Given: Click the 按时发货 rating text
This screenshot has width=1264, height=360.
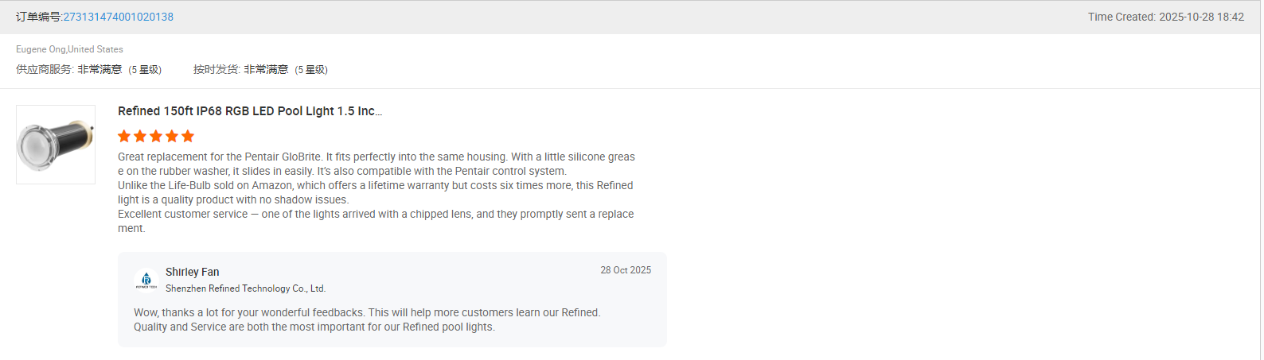Looking at the screenshot, I should [x=261, y=70].
